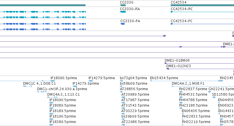Open the RH32219.5prime EST label
The height and width of the screenshot is (126, 234).
click(x=196, y=122)
